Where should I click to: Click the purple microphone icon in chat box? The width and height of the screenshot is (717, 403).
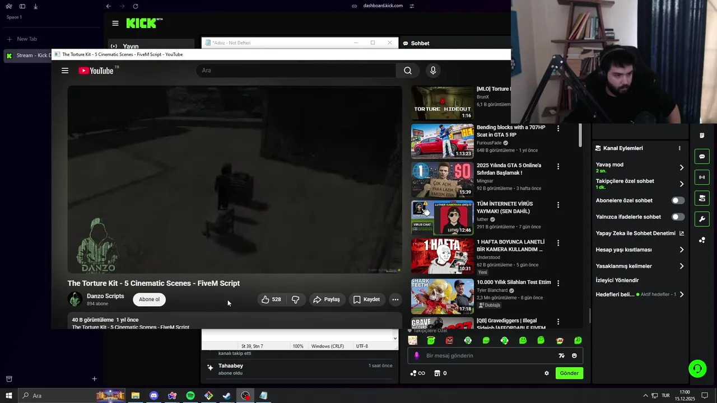416,355
